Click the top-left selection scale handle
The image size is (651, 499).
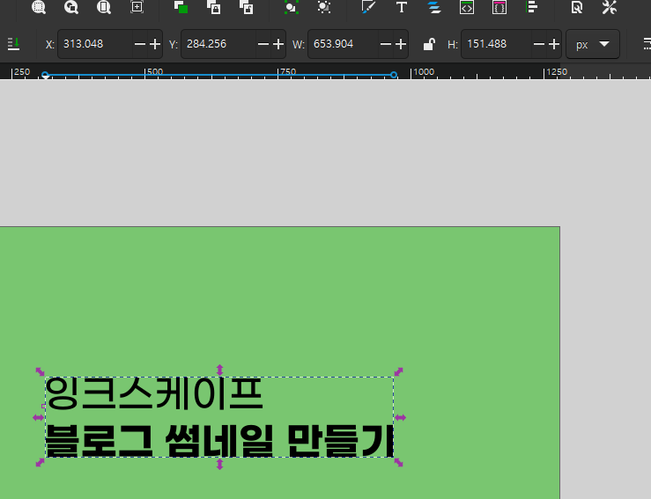click(40, 371)
